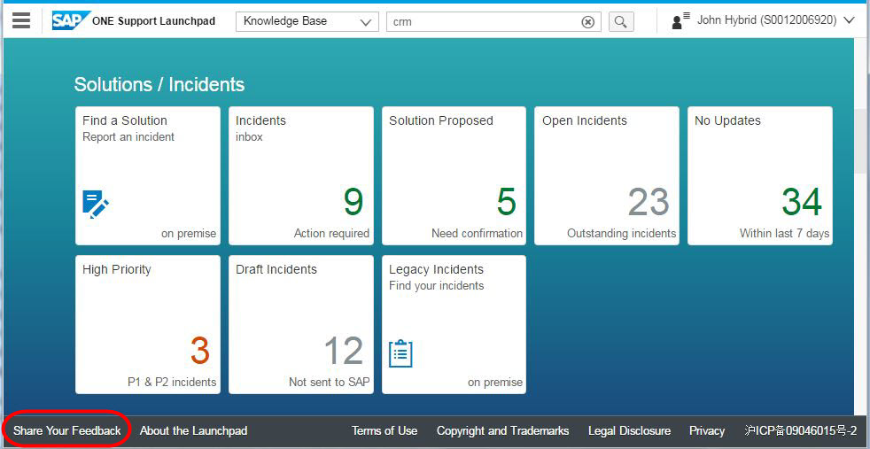
Task: Click the Share Your Feedback link
Action: pyautogui.click(x=67, y=430)
